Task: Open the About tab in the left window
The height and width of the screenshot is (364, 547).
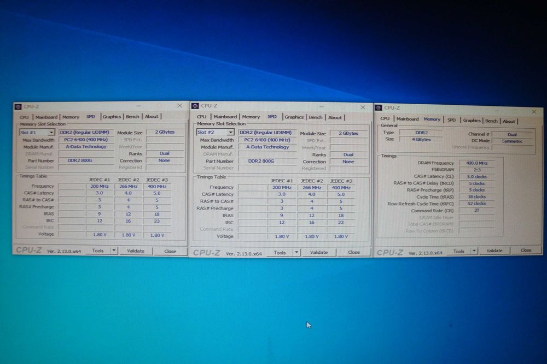Action: pyautogui.click(x=152, y=117)
